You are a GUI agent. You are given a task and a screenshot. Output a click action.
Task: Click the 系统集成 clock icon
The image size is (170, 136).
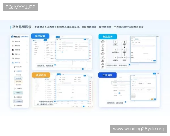pyautogui.click(x=15, y=88)
